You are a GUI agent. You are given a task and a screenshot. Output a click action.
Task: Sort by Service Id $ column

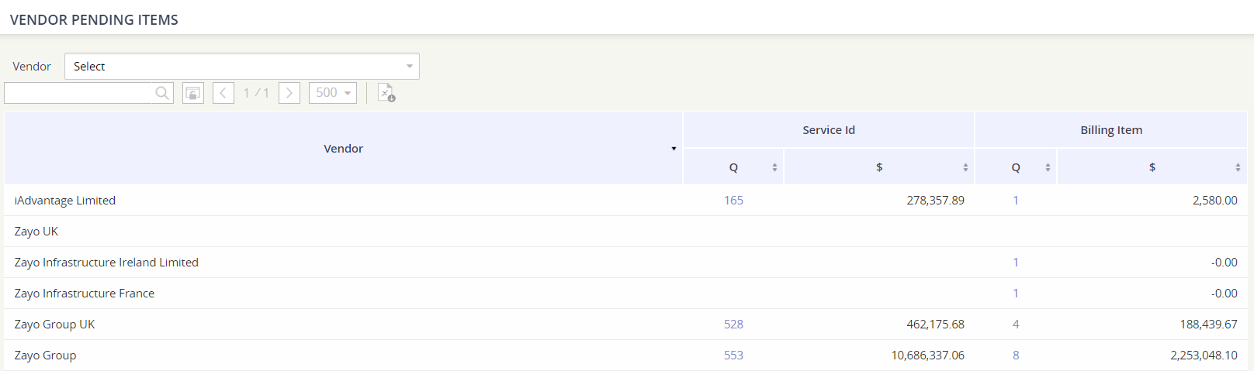(x=965, y=167)
